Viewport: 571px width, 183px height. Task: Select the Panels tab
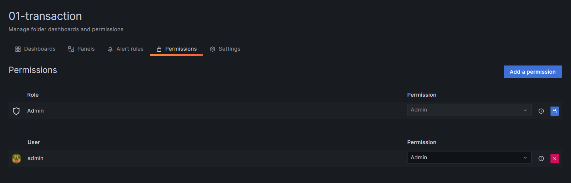pos(86,49)
